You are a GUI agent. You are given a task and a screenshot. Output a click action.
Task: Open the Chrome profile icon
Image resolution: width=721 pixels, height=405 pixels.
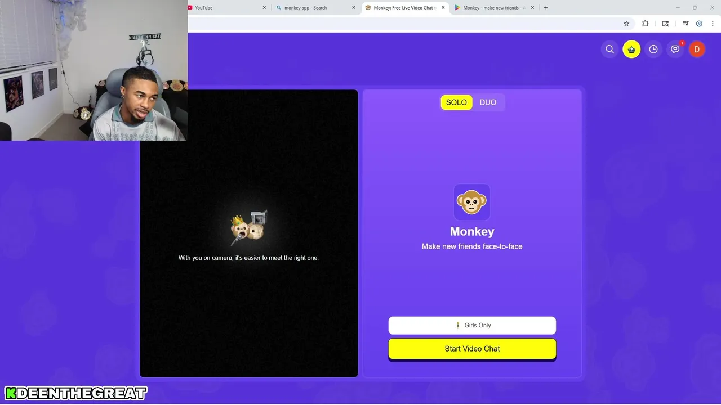click(x=699, y=24)
